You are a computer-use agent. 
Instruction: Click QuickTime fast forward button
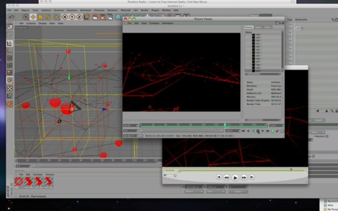point(244,178)
